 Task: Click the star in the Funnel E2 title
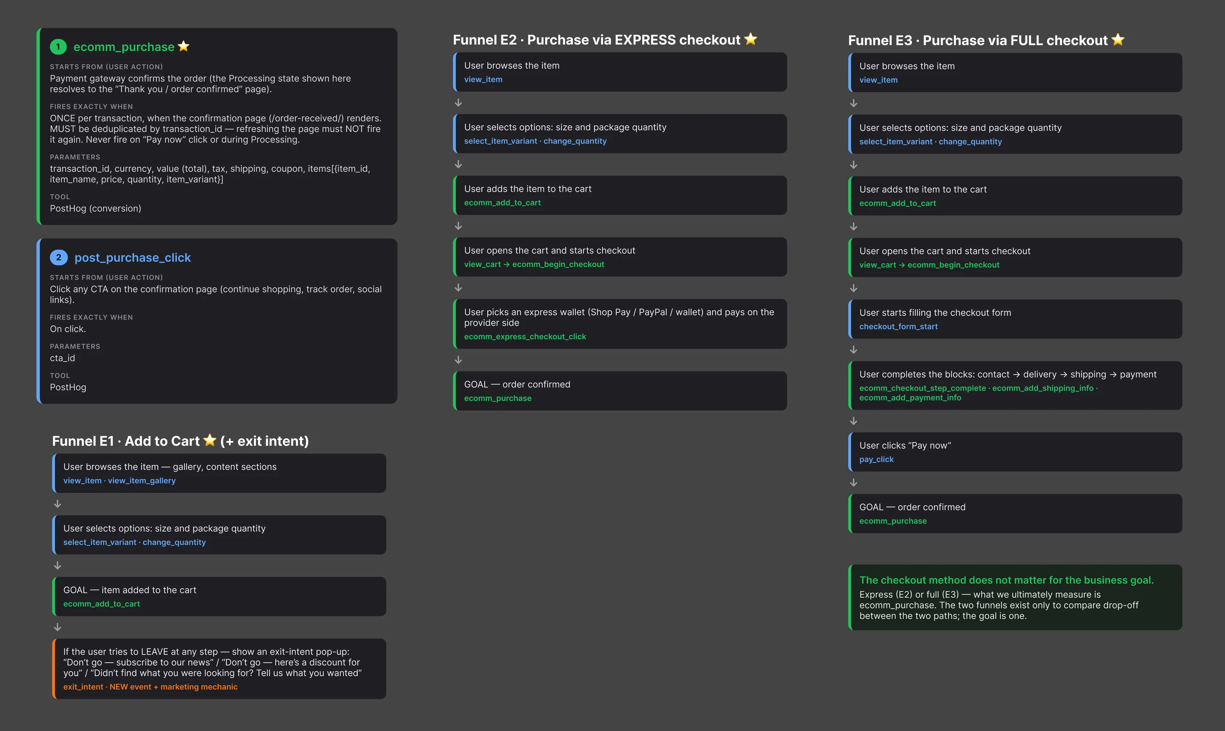point(750,39)
